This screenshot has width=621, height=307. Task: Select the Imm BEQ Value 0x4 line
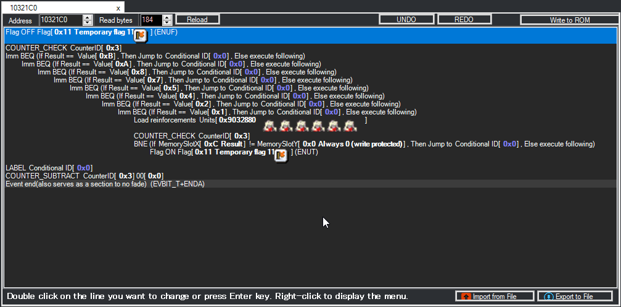tap(311, 95)
